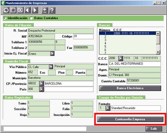This screenshot has height=133, width=167.
Task: Expand the Vía Pública type dropdown
Action: [51, 67]
